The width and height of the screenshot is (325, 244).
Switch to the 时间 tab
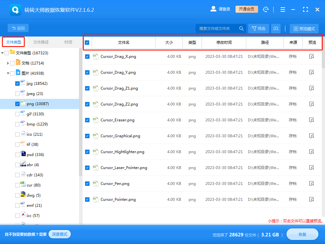(x=68, y=42)
